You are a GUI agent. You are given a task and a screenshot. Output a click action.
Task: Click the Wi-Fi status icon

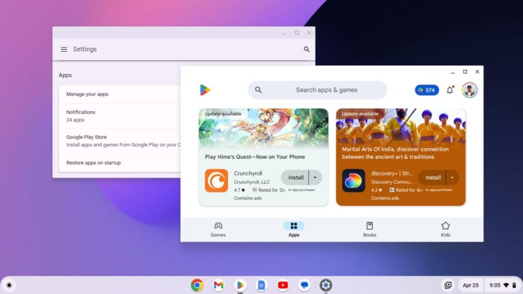(x=507, y=285)
